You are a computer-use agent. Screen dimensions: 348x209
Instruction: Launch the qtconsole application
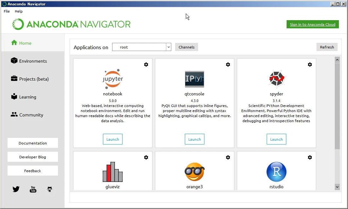click(195, 139)
